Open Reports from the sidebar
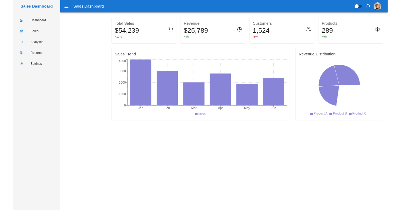 [x=36, y=53]
